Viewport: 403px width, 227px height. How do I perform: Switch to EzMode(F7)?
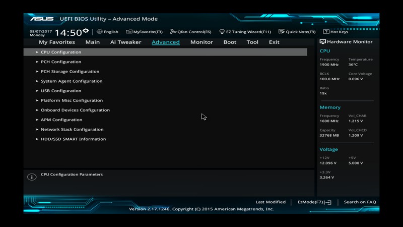(x=314, y=202)
